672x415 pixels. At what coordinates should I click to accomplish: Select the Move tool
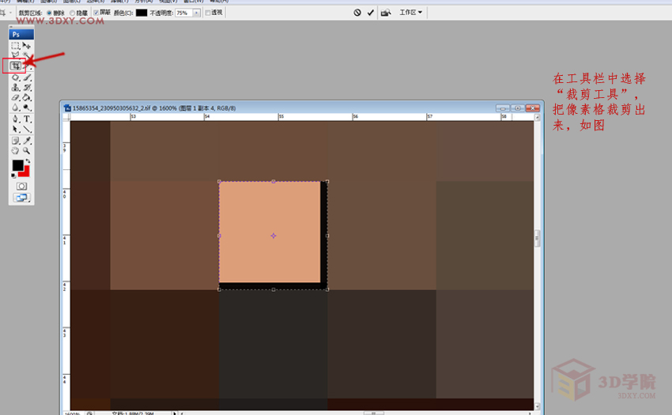27,45
